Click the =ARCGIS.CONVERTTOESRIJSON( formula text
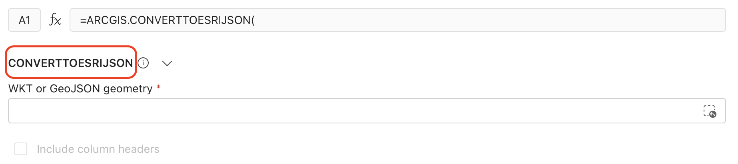This screenshot has height=164, width=738. [x=167, y=20]
